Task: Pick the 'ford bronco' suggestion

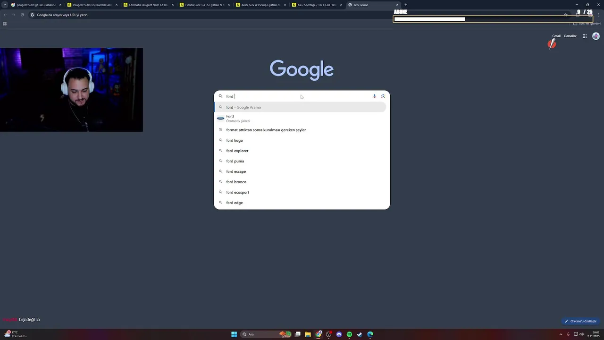Action: click(x=301, y=182)
